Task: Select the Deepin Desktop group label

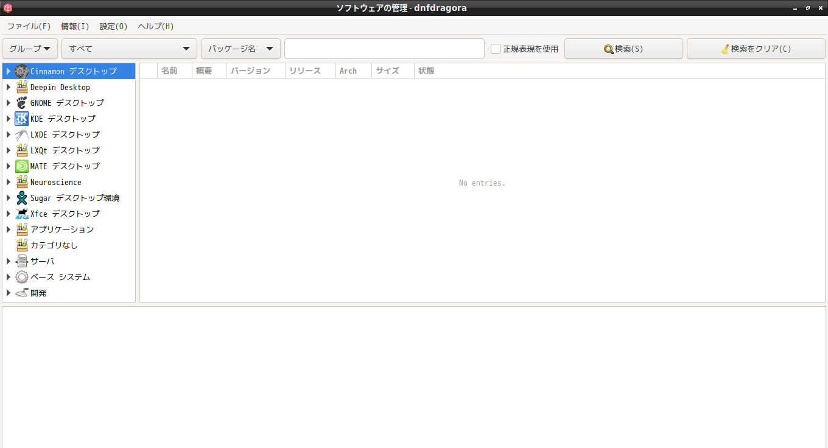Action: 60,87
